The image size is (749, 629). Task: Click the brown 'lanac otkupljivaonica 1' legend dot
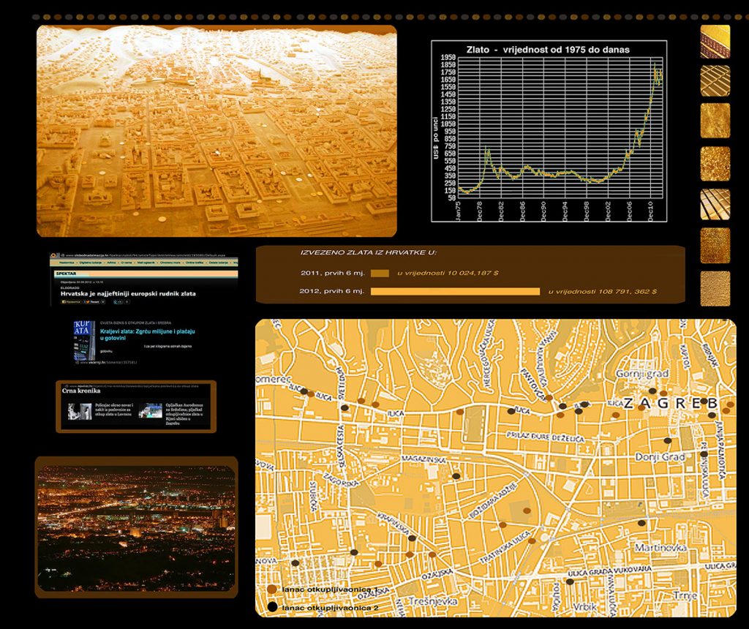pos(272,589)
